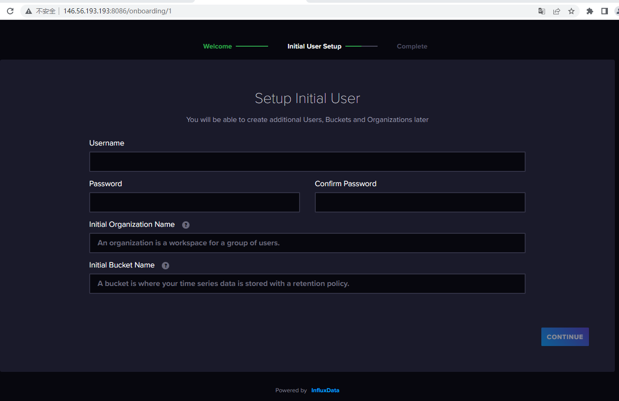This screenshot has height=401, width=619.
Task: Toggle the browser side panel icon
Action: 604,11
